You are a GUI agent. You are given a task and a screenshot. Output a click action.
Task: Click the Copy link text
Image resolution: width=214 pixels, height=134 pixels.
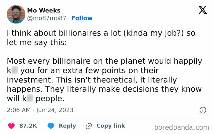110,126
